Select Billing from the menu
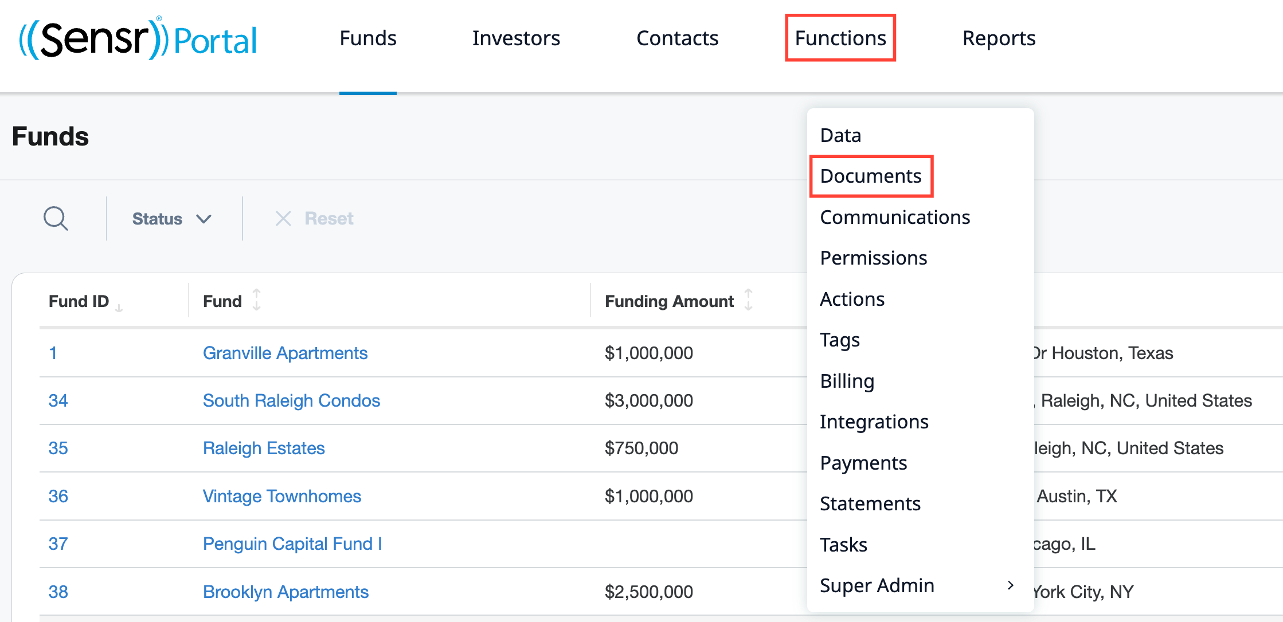1283x622 pixels. point(847,381)
